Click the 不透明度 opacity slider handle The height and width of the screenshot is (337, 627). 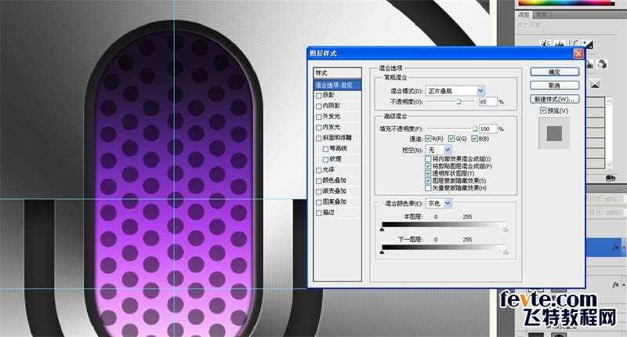click(x=458, y=102)
